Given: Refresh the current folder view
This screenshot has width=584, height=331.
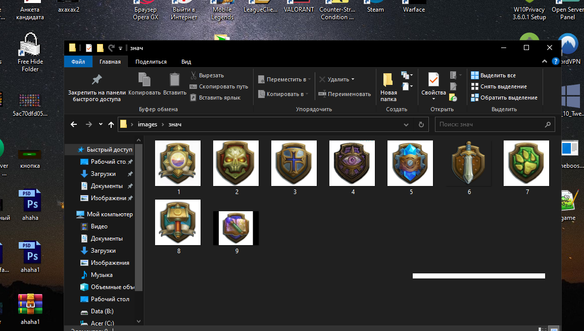Looking at the screenshot, I should 421,124.
